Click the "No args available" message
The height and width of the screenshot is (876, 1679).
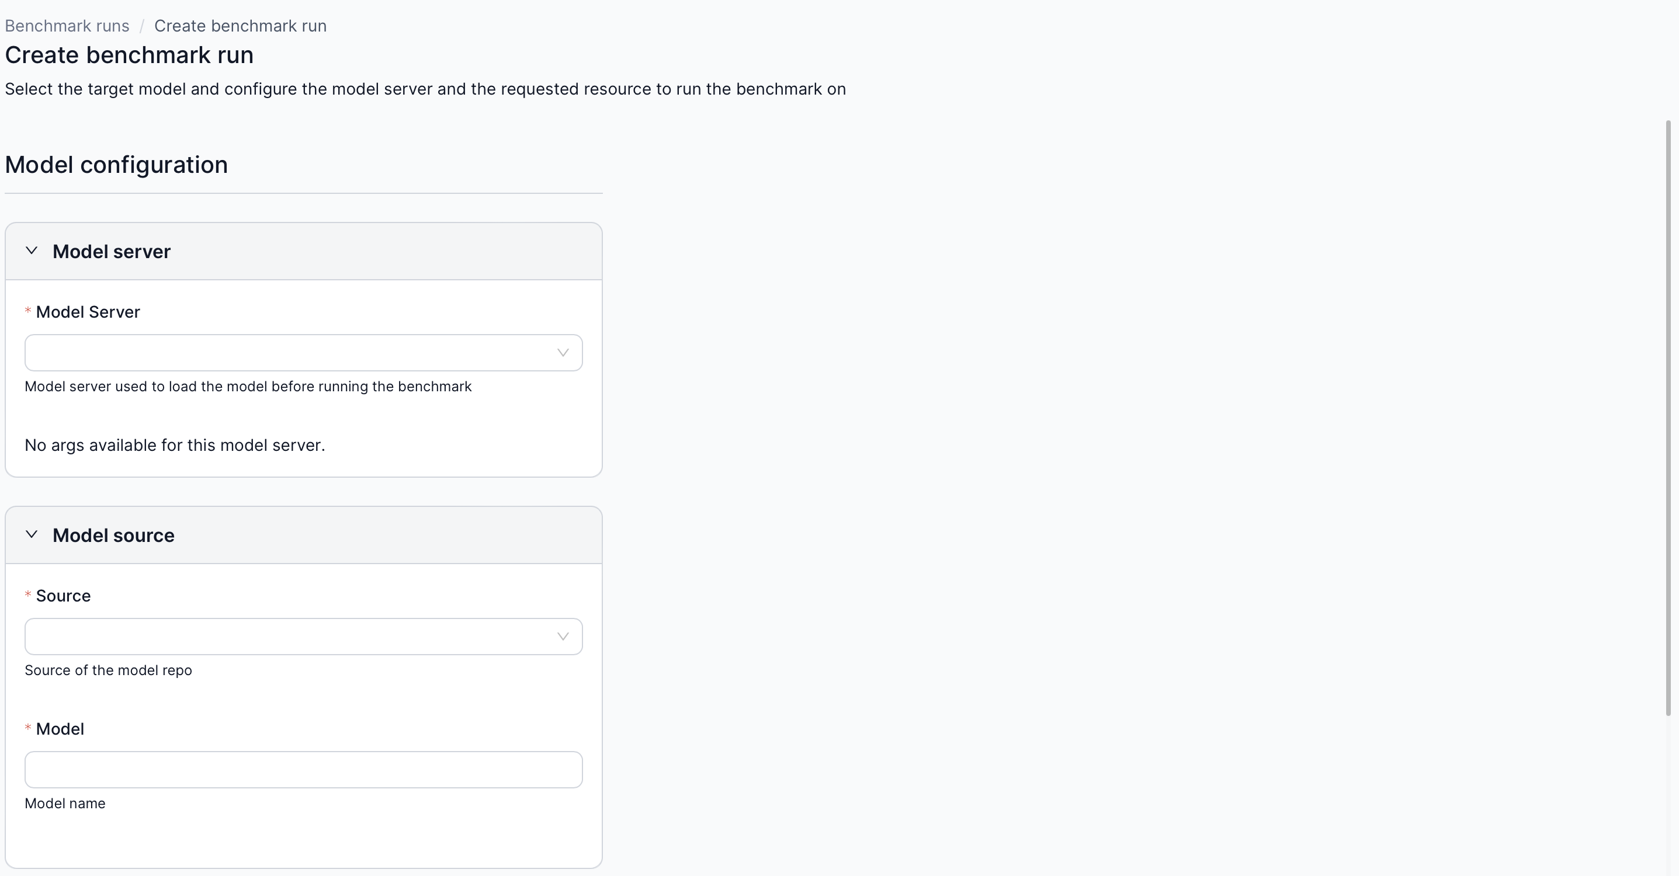coord(175,445)
